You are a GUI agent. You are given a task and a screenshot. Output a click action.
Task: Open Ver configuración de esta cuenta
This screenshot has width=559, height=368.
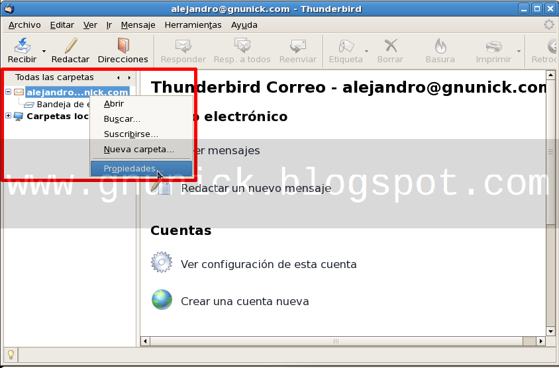(268, 264)
